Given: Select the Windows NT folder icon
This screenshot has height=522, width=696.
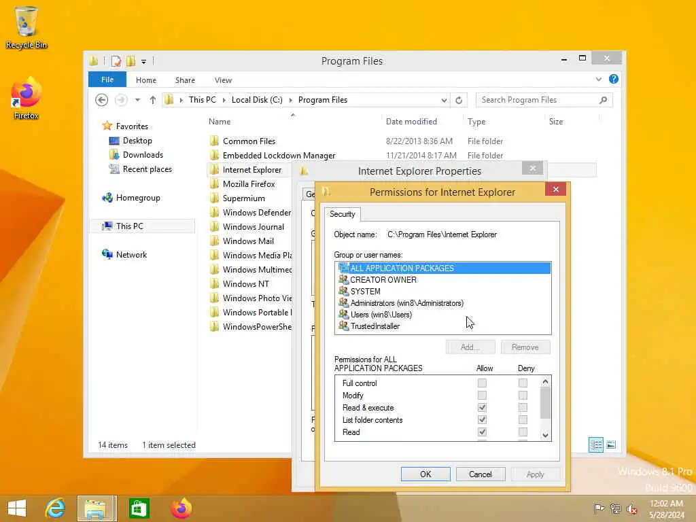Looking at the screenshot, I should point(214,283).
